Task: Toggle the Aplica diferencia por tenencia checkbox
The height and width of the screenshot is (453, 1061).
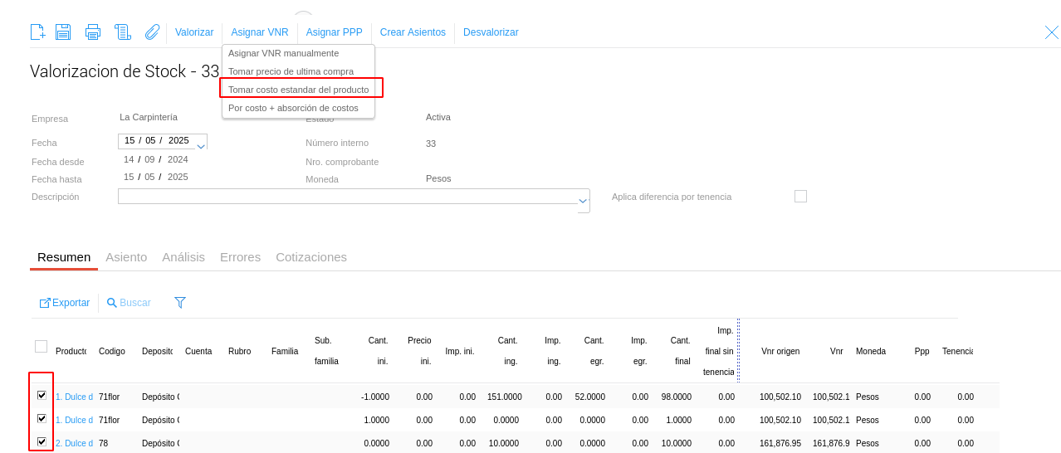Action: point(800,197)
